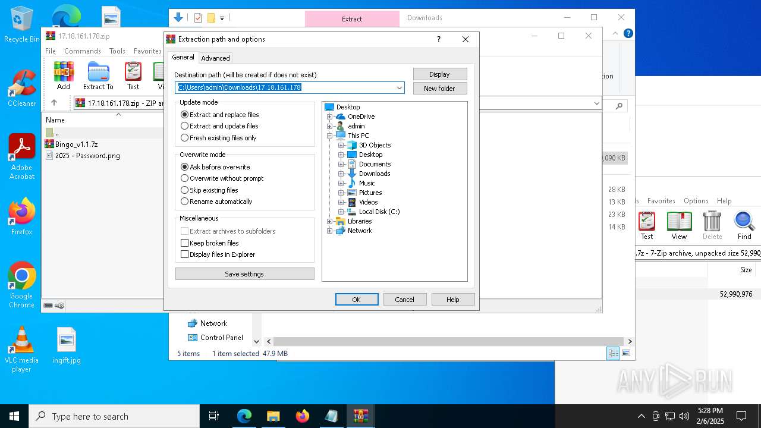The image size is (761, 428).
Task: Expand admin node in folder tree
Action: point(330,126)
